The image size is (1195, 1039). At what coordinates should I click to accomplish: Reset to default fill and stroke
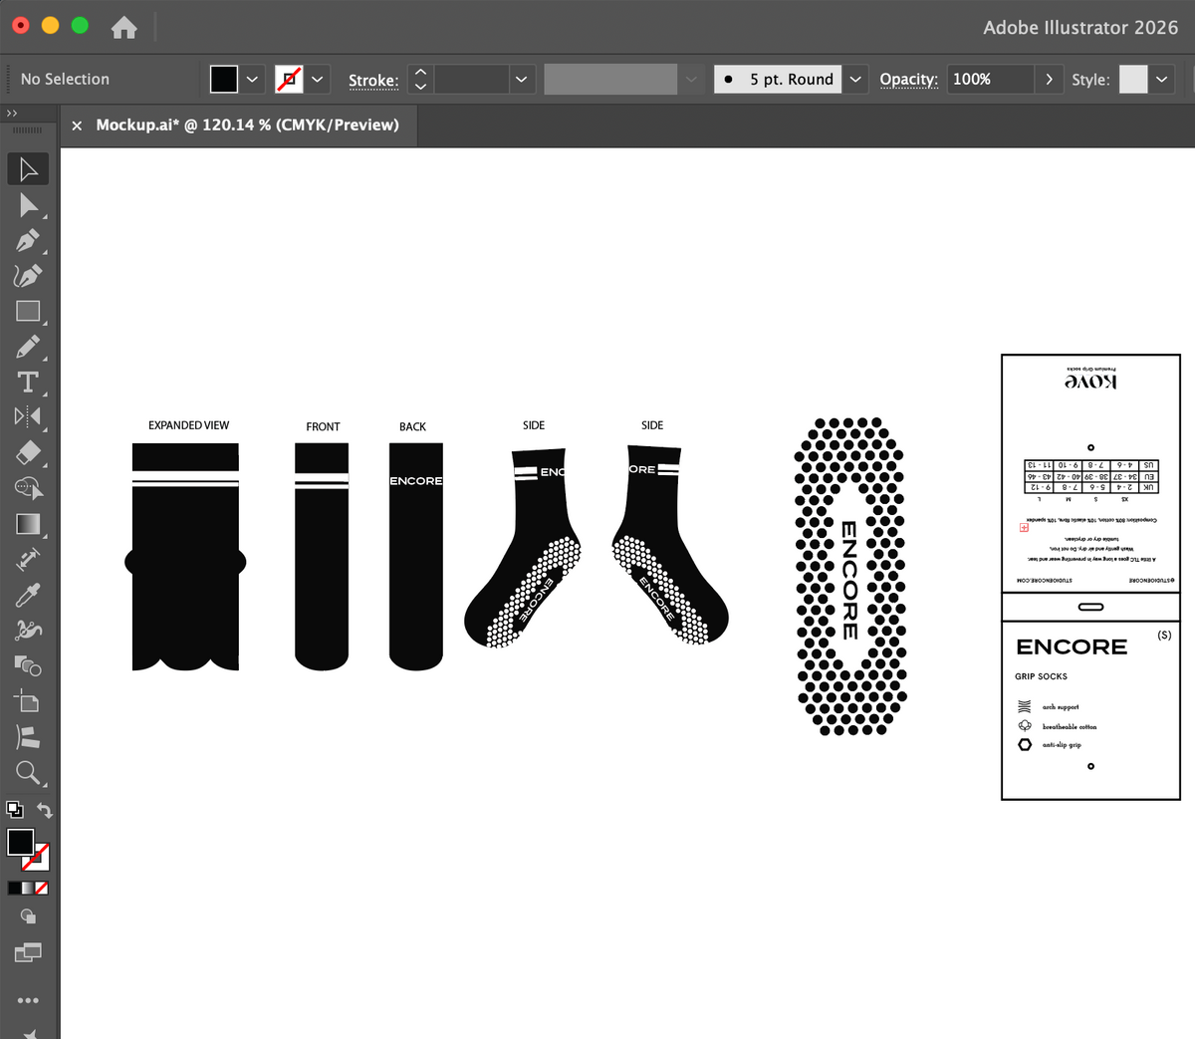pyautogui.click(x=14, y=810)
